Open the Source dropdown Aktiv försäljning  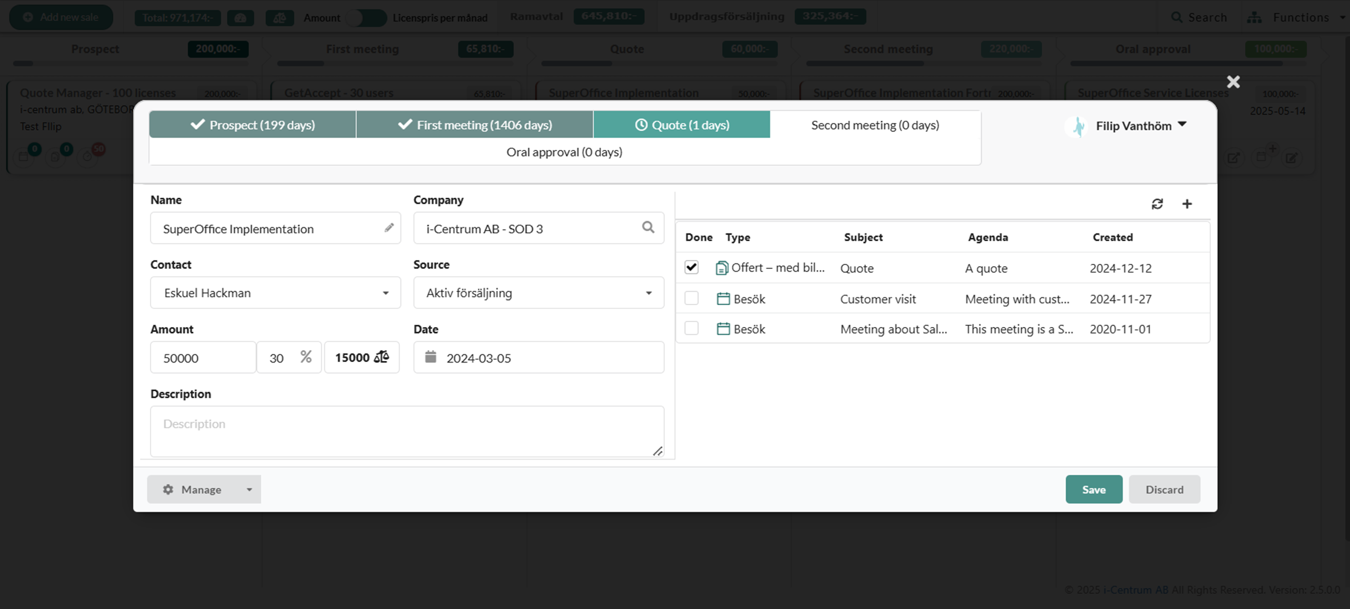539,293
